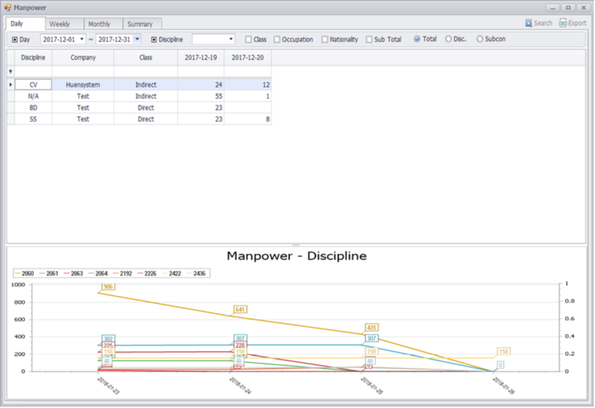Sort by the Company column header
This screenshot has height=408, width=595.
pos(83,57)
